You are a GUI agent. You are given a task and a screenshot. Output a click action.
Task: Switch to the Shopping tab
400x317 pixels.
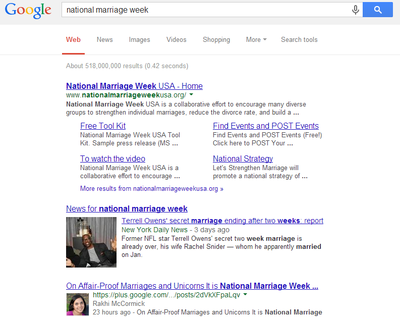(216, 40)
